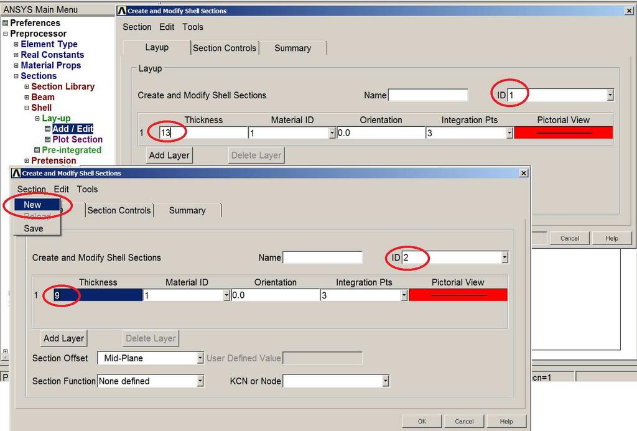Collapse the Preprocessor tree node
Screen dimensions: 637x431
5,34
